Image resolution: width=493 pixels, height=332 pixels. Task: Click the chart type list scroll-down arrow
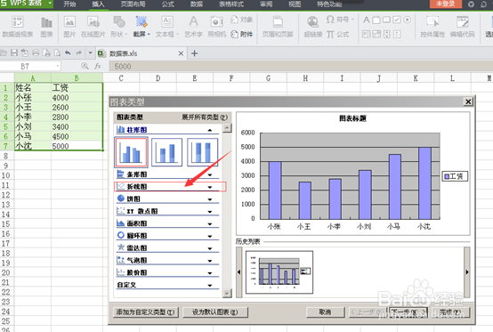pos(227,294)
